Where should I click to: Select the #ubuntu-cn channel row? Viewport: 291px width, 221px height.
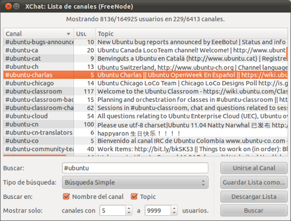click(145, 124)
